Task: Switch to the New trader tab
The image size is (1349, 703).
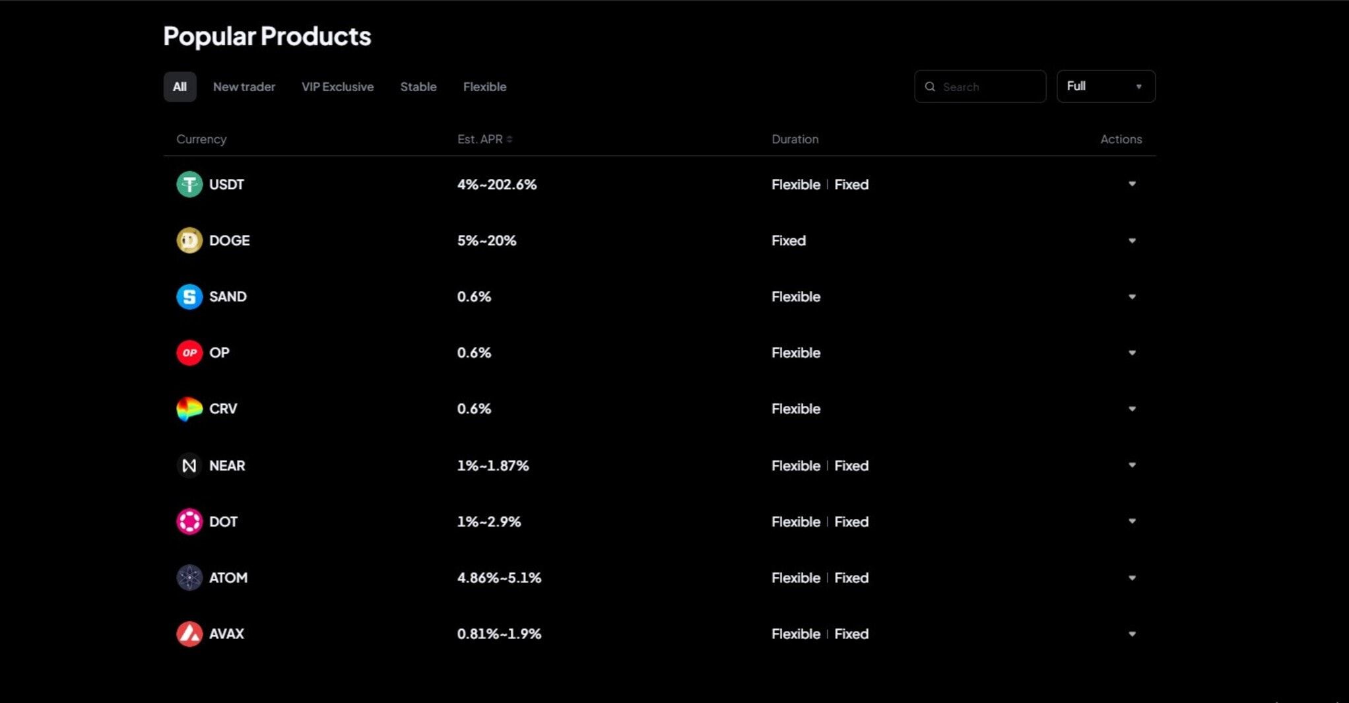Action: pyautogui.click(x=244, y=87)
